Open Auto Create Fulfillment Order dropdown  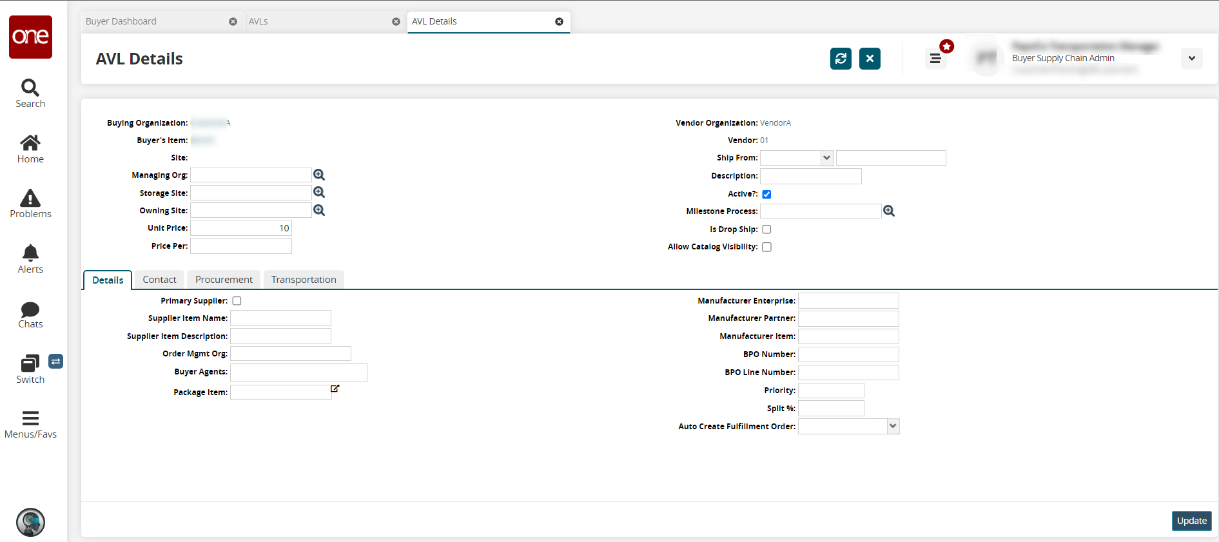click(893, 426)
